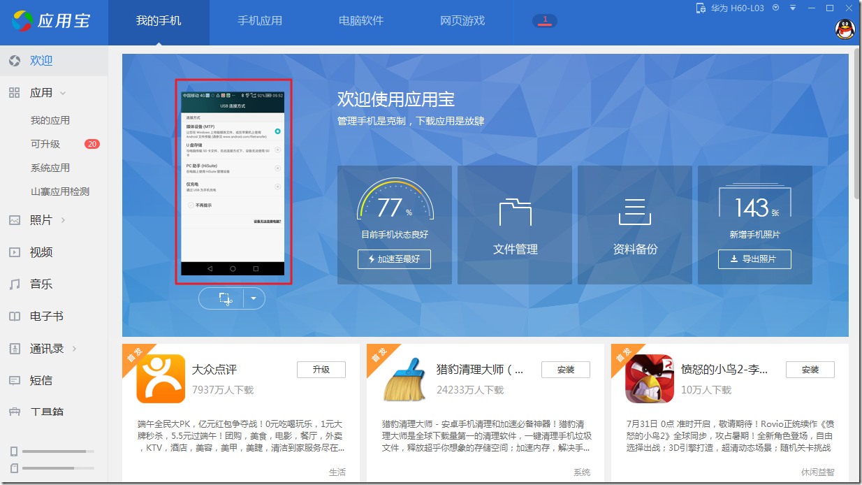This screenshot has height=485, width=862.
Task: Tap the back triangle in phone preview
Action: click(x=210, y=268)
